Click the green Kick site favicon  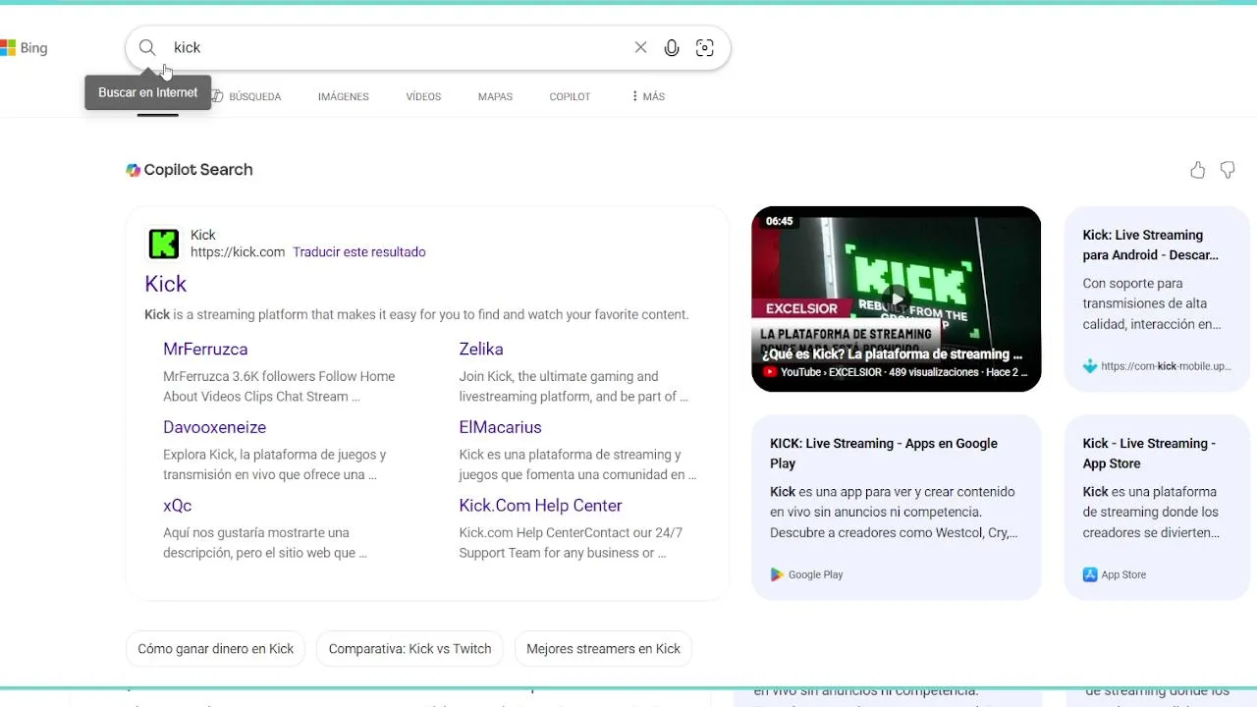pyautogui.click(x=163, y=244)
